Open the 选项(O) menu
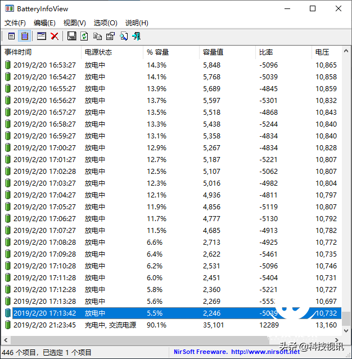 [x=105, y=23]
